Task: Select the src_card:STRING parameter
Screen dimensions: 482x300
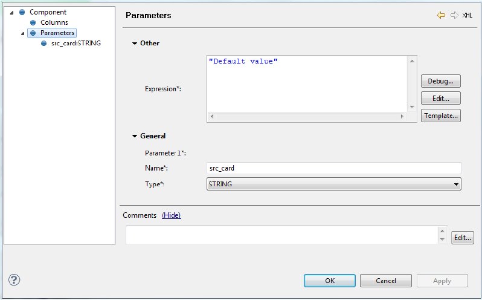Action: tap(76, 43)
